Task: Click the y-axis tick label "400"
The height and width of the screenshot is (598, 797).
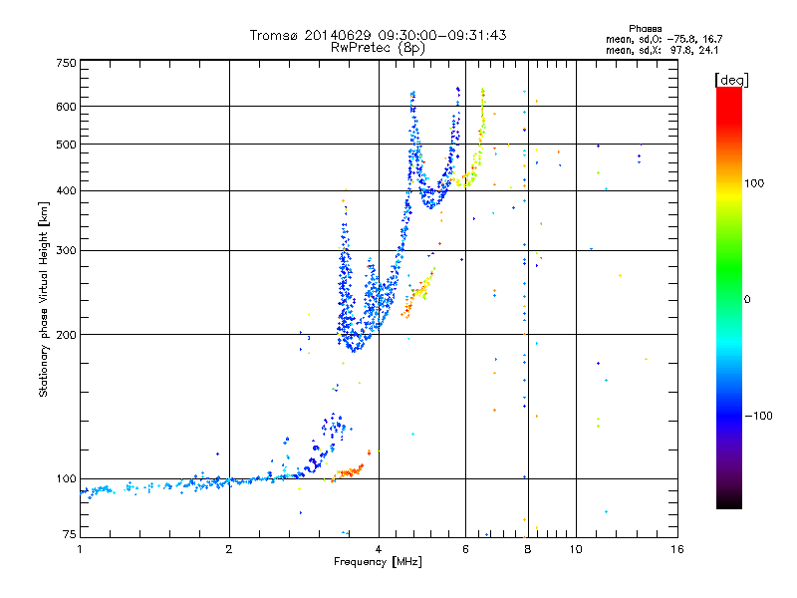Action: (66, 190)
